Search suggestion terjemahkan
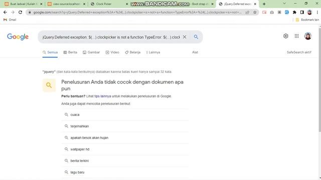 pyautogui.click(x=125, y=126)
